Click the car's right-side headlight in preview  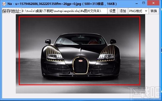pos(106,57)
